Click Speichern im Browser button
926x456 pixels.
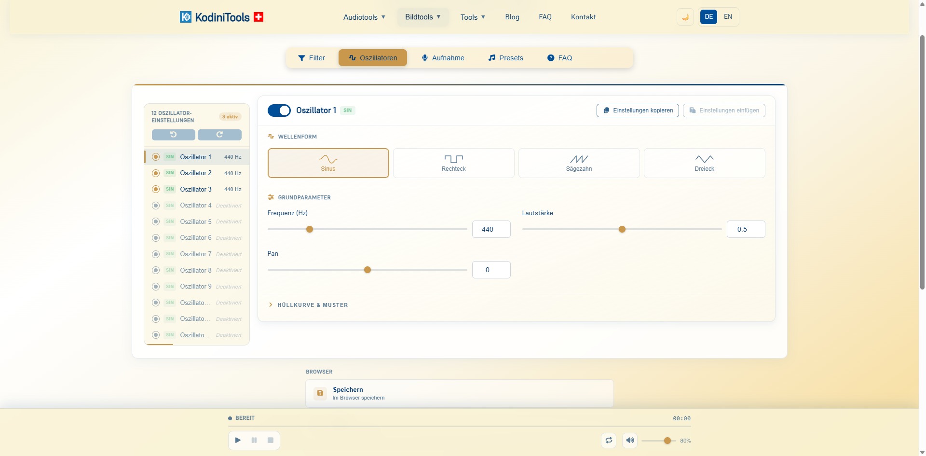pos(460,393)
